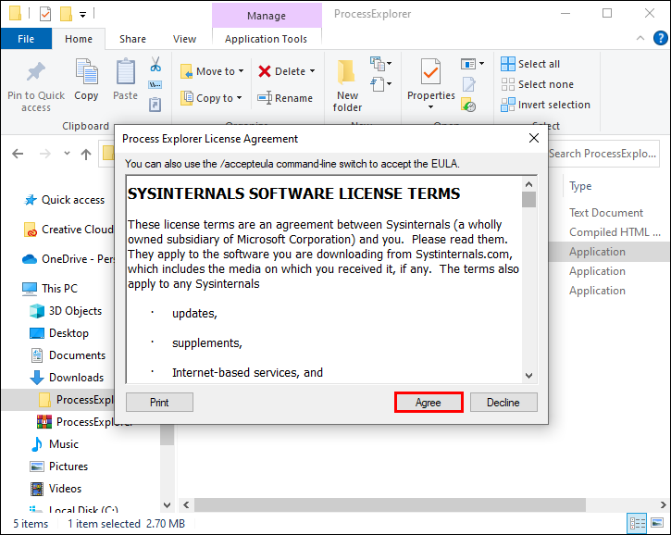
Task: Switch to large icons view toggle
Action: 656,523
